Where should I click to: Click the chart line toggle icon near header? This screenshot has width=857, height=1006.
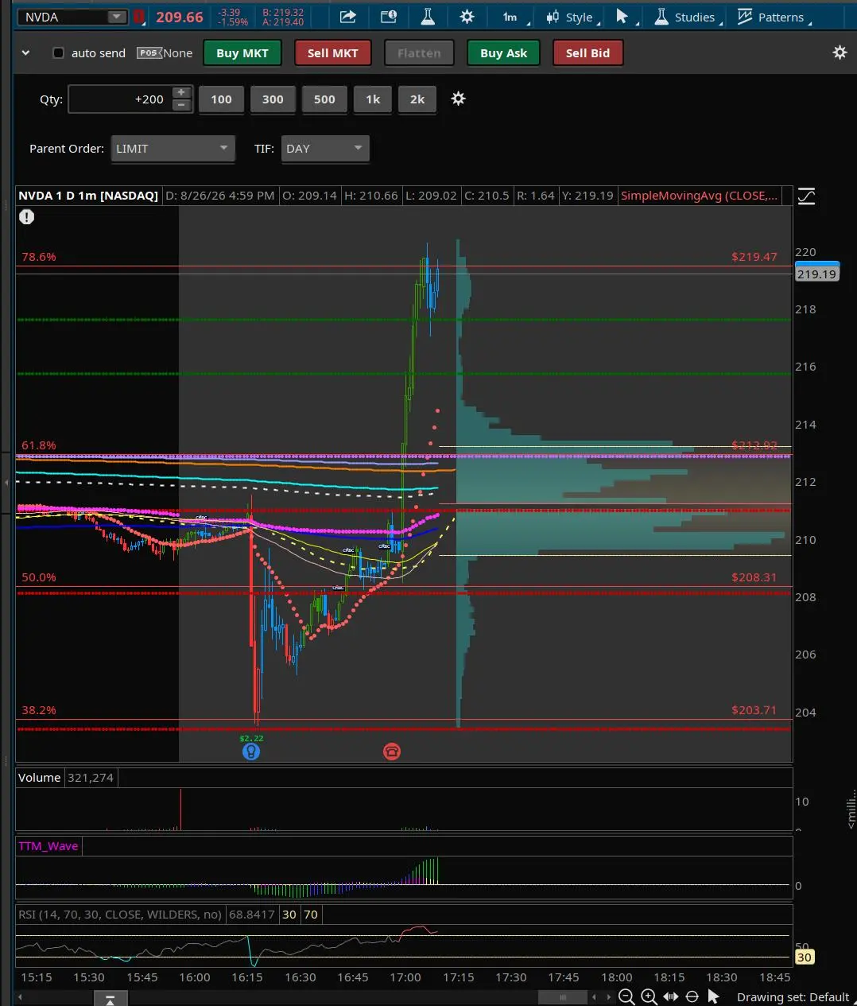806,196
